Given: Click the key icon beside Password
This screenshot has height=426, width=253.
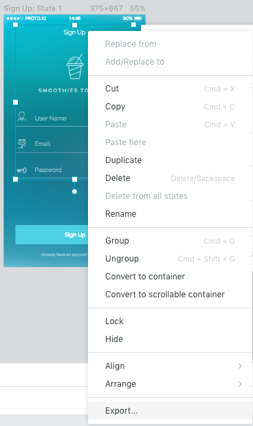Looking at the screenshot, I should pyautogui.click(x=22, y=170).
